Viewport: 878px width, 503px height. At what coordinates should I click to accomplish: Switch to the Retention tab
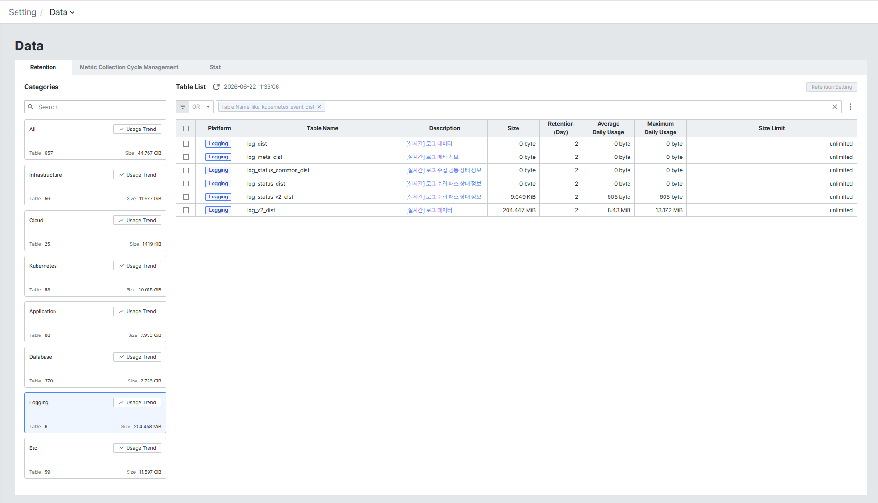click(x=43, y=67)
